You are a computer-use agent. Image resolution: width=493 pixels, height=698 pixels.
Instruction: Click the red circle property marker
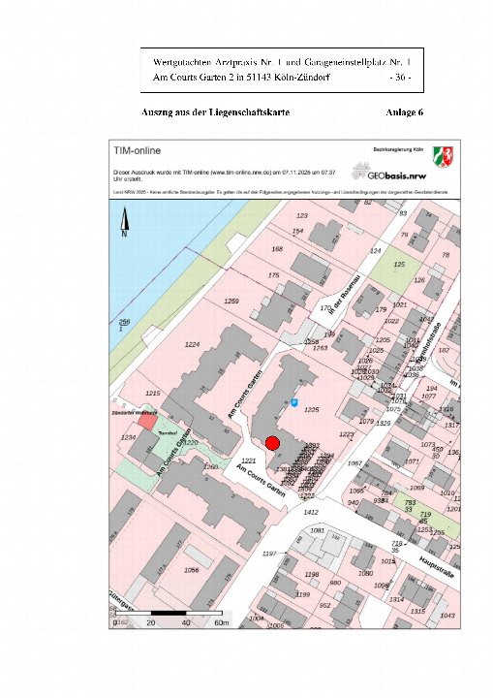click(x=272, y=443)
